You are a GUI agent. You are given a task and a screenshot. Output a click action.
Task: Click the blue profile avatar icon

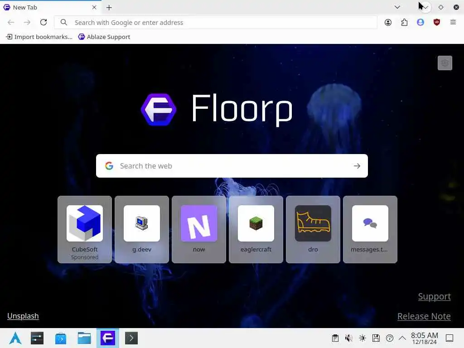[420, 22]
